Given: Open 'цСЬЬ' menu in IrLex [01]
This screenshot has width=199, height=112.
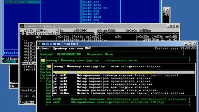Looking at the screenshot, I should click(59, 30).
